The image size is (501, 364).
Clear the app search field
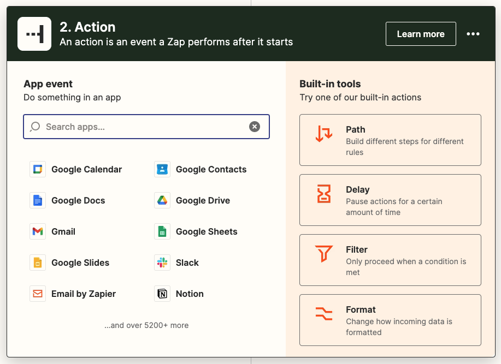[255, 126]
